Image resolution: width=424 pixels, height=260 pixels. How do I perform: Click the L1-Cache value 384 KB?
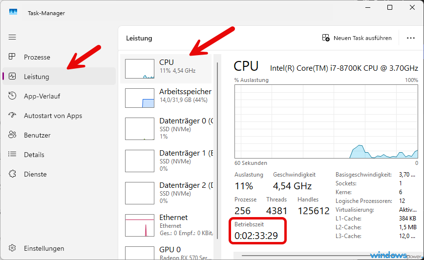(407, 219)
